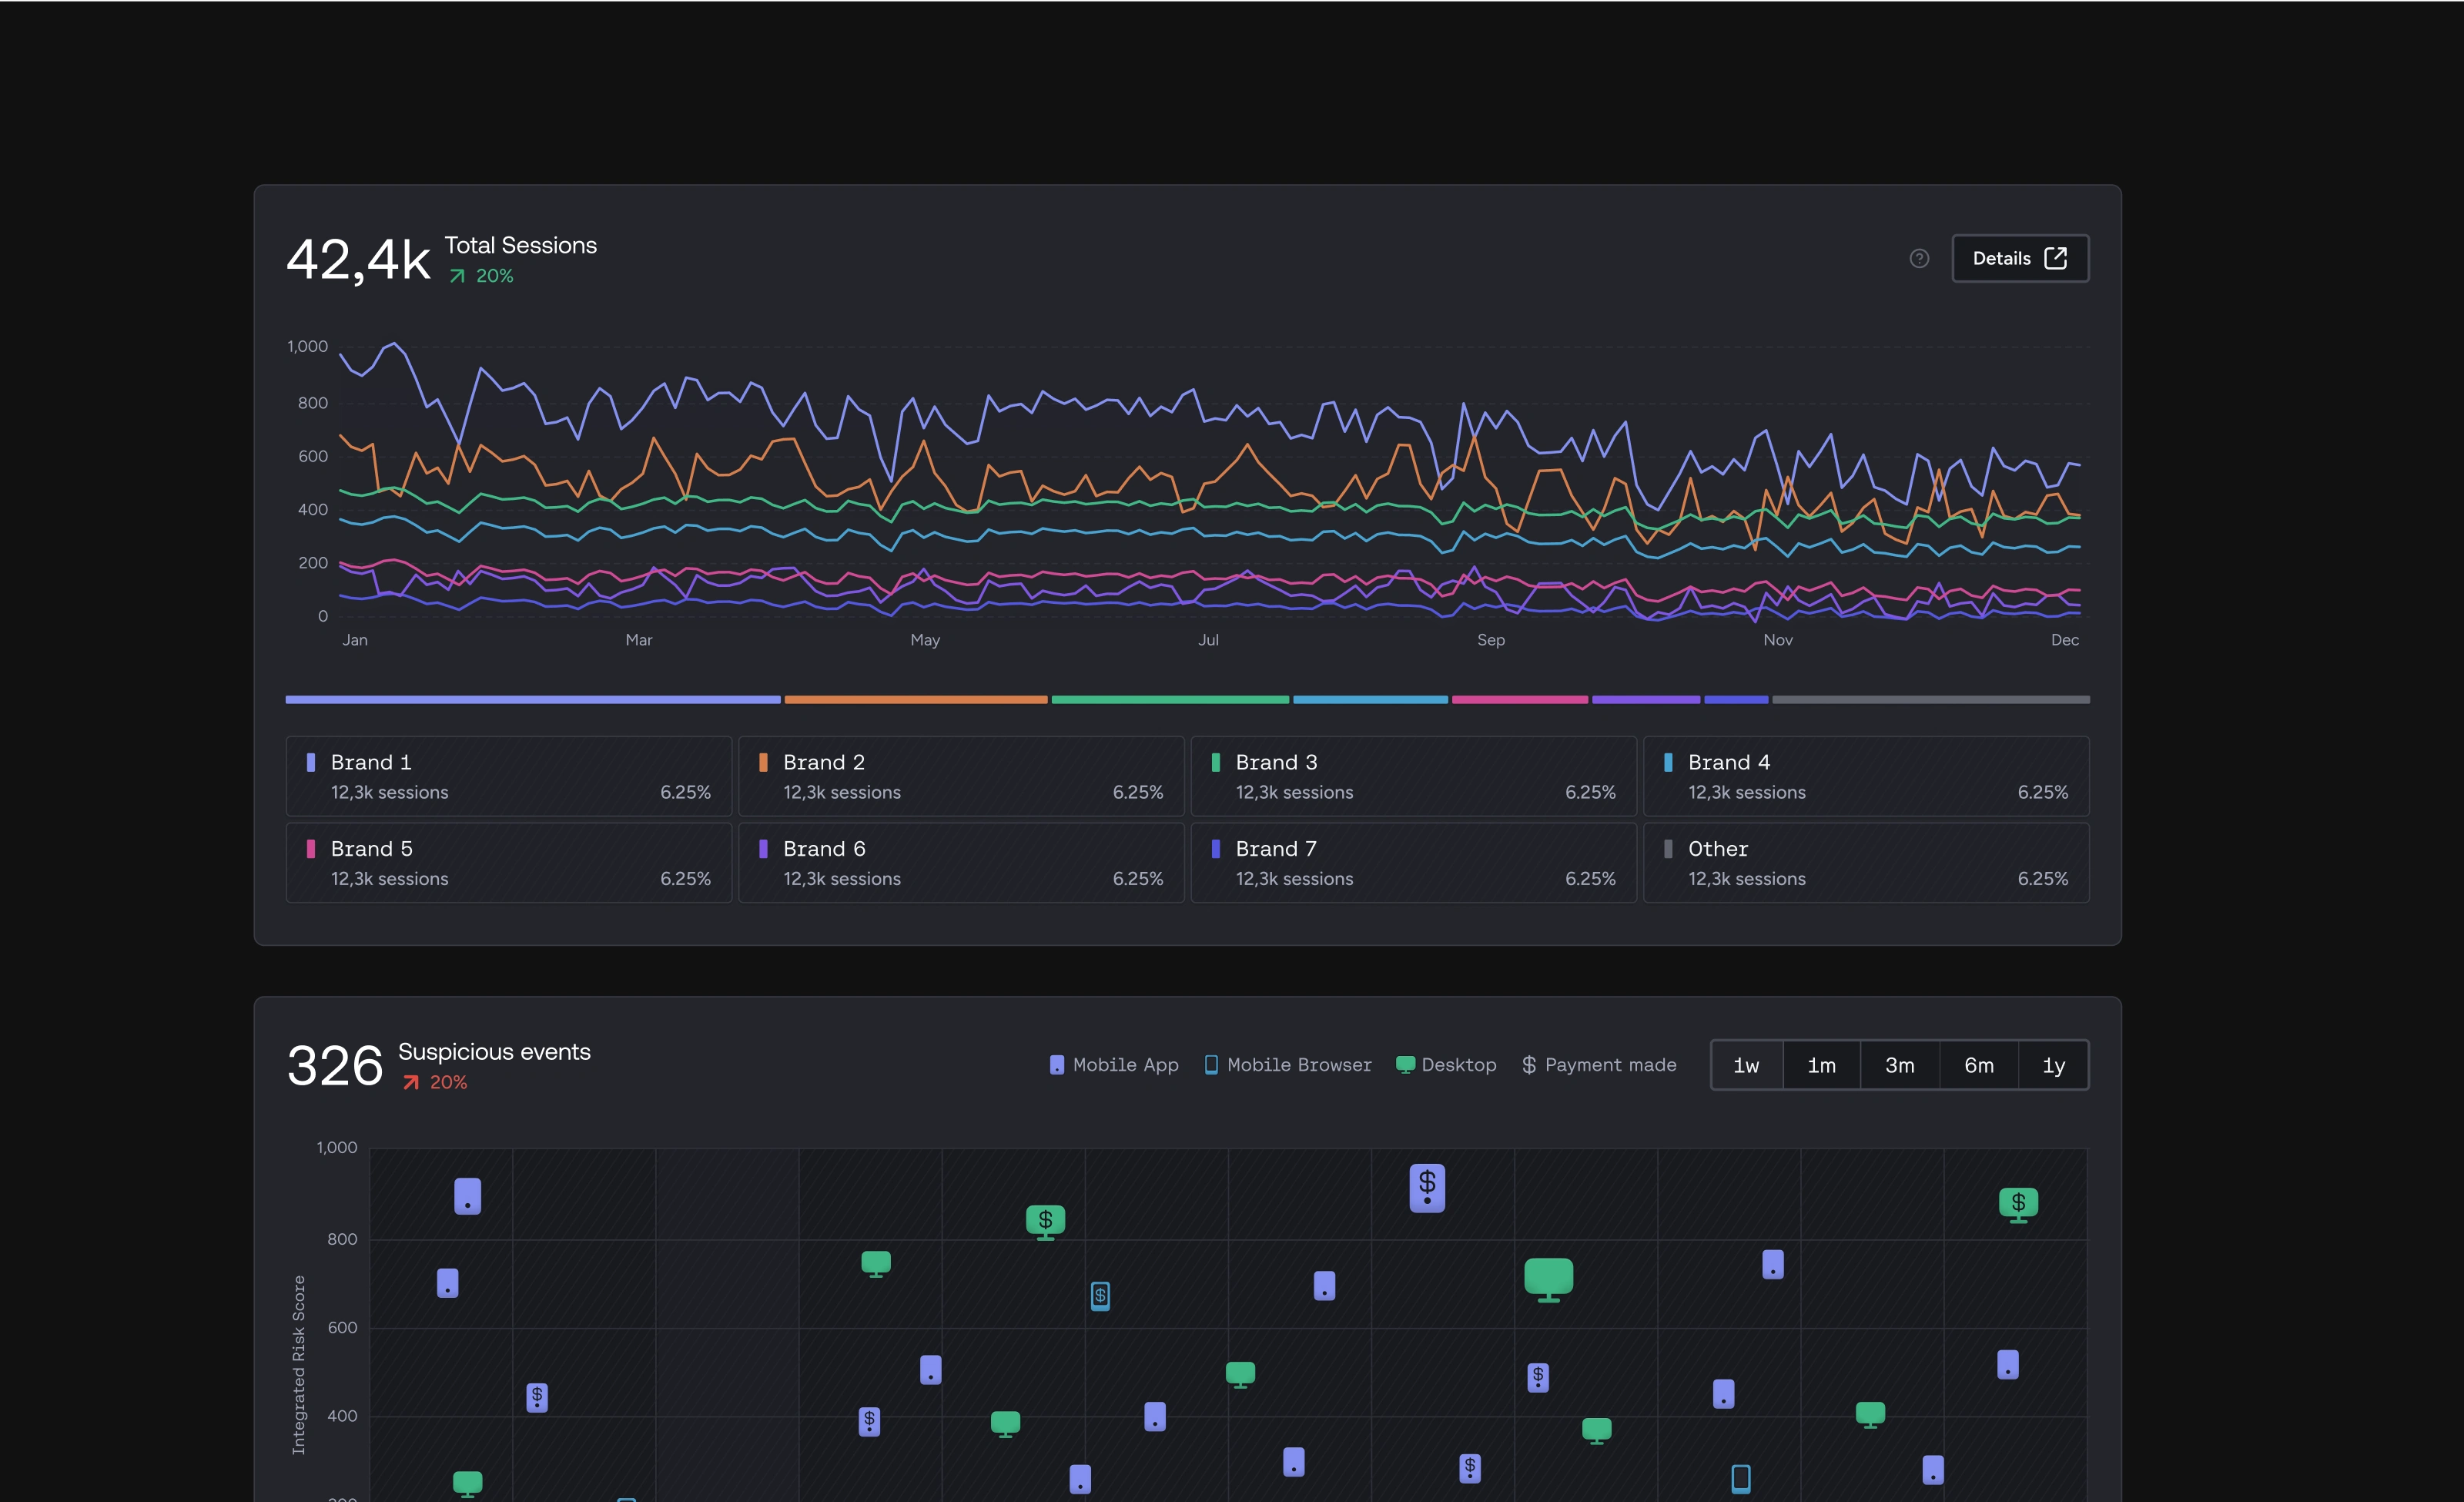The width and height of the screenshot is (2464, 1502).
Task: Click the Integrated Risk Score axis label
Action: pyautogui.click(x=298, y=1364)
